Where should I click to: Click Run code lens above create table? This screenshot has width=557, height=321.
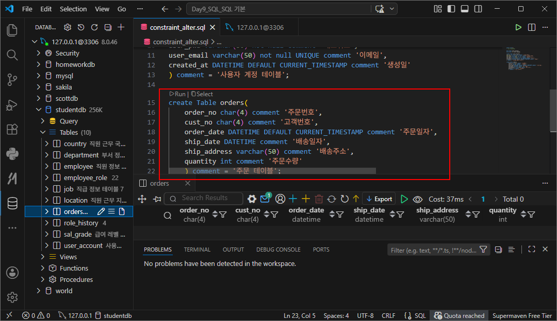[x=177, y=94]
